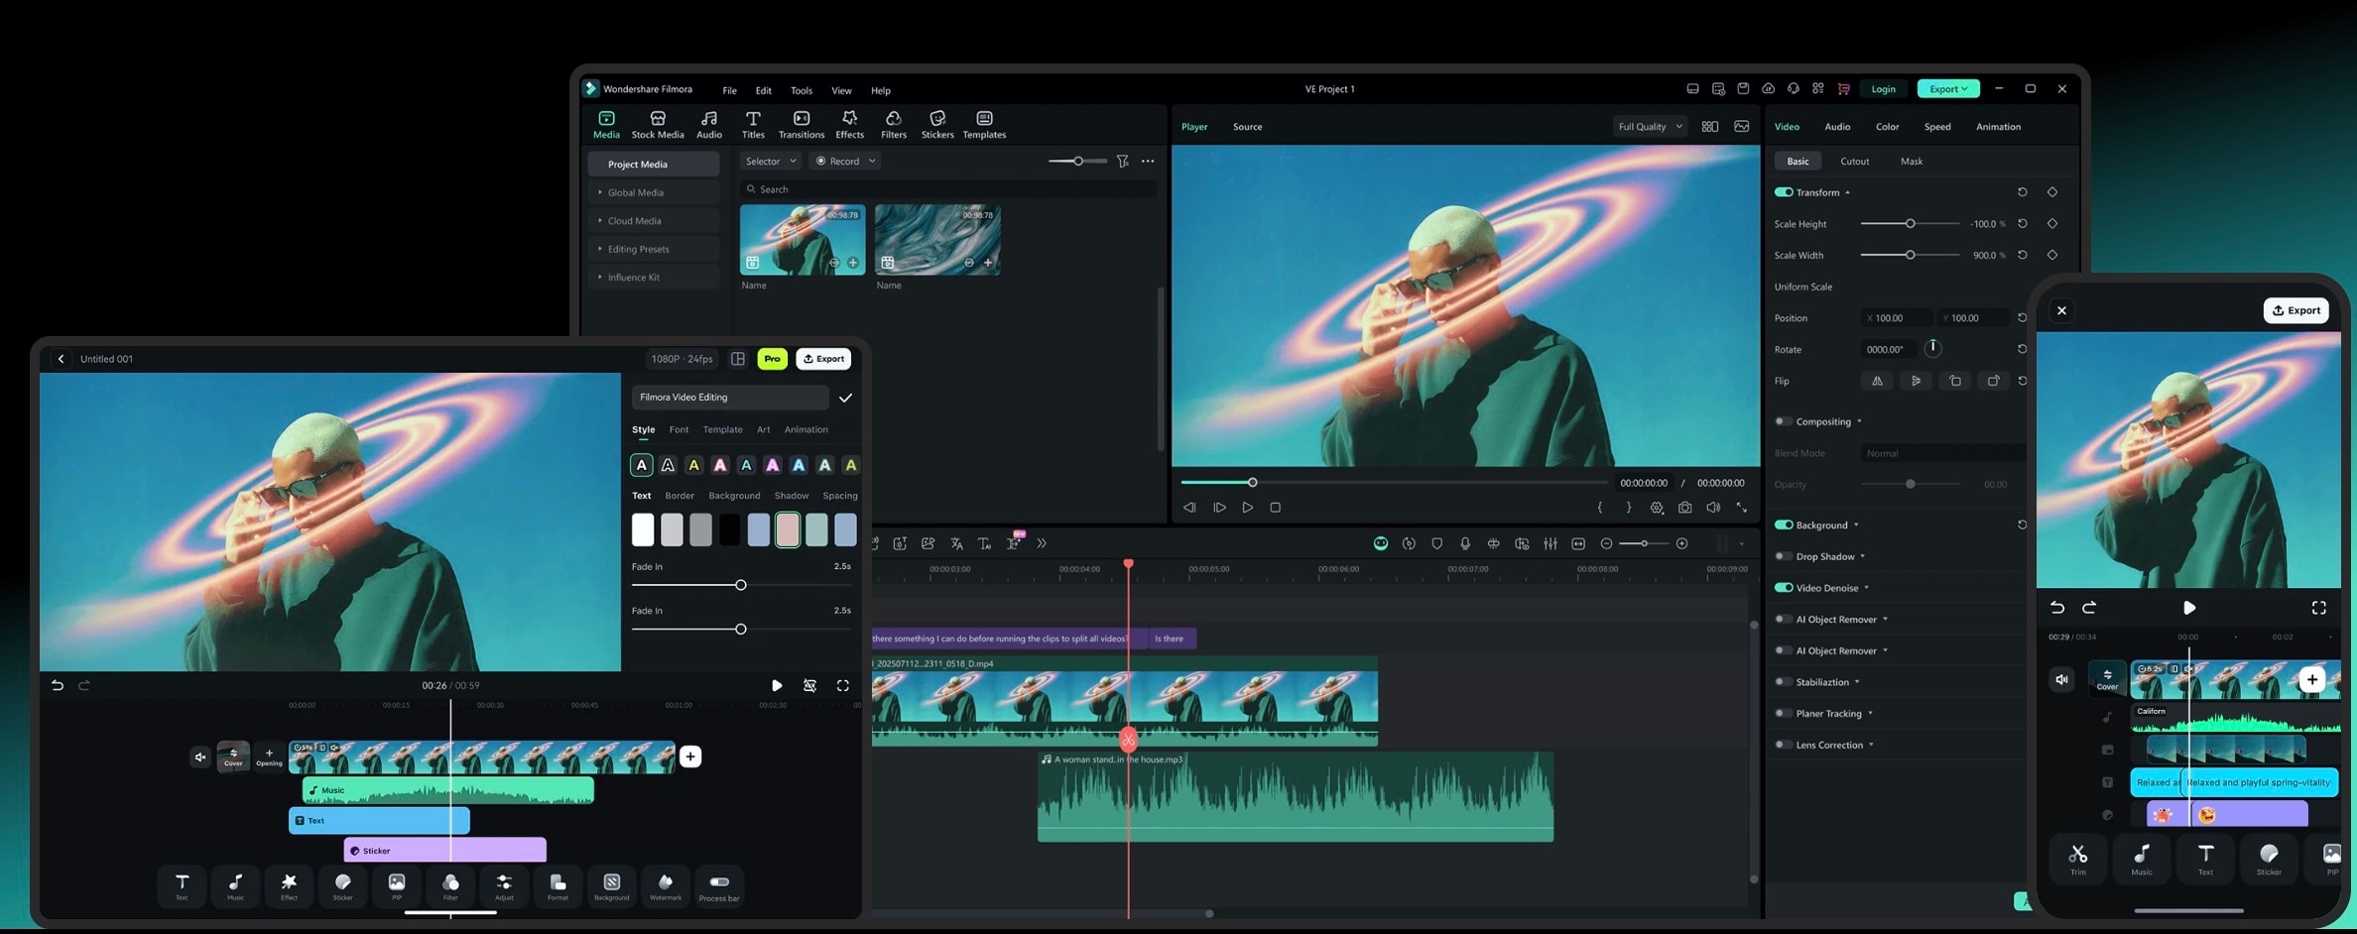Click the Login button
This screenshot has height=934, width=2357.
pos(1883,88)
